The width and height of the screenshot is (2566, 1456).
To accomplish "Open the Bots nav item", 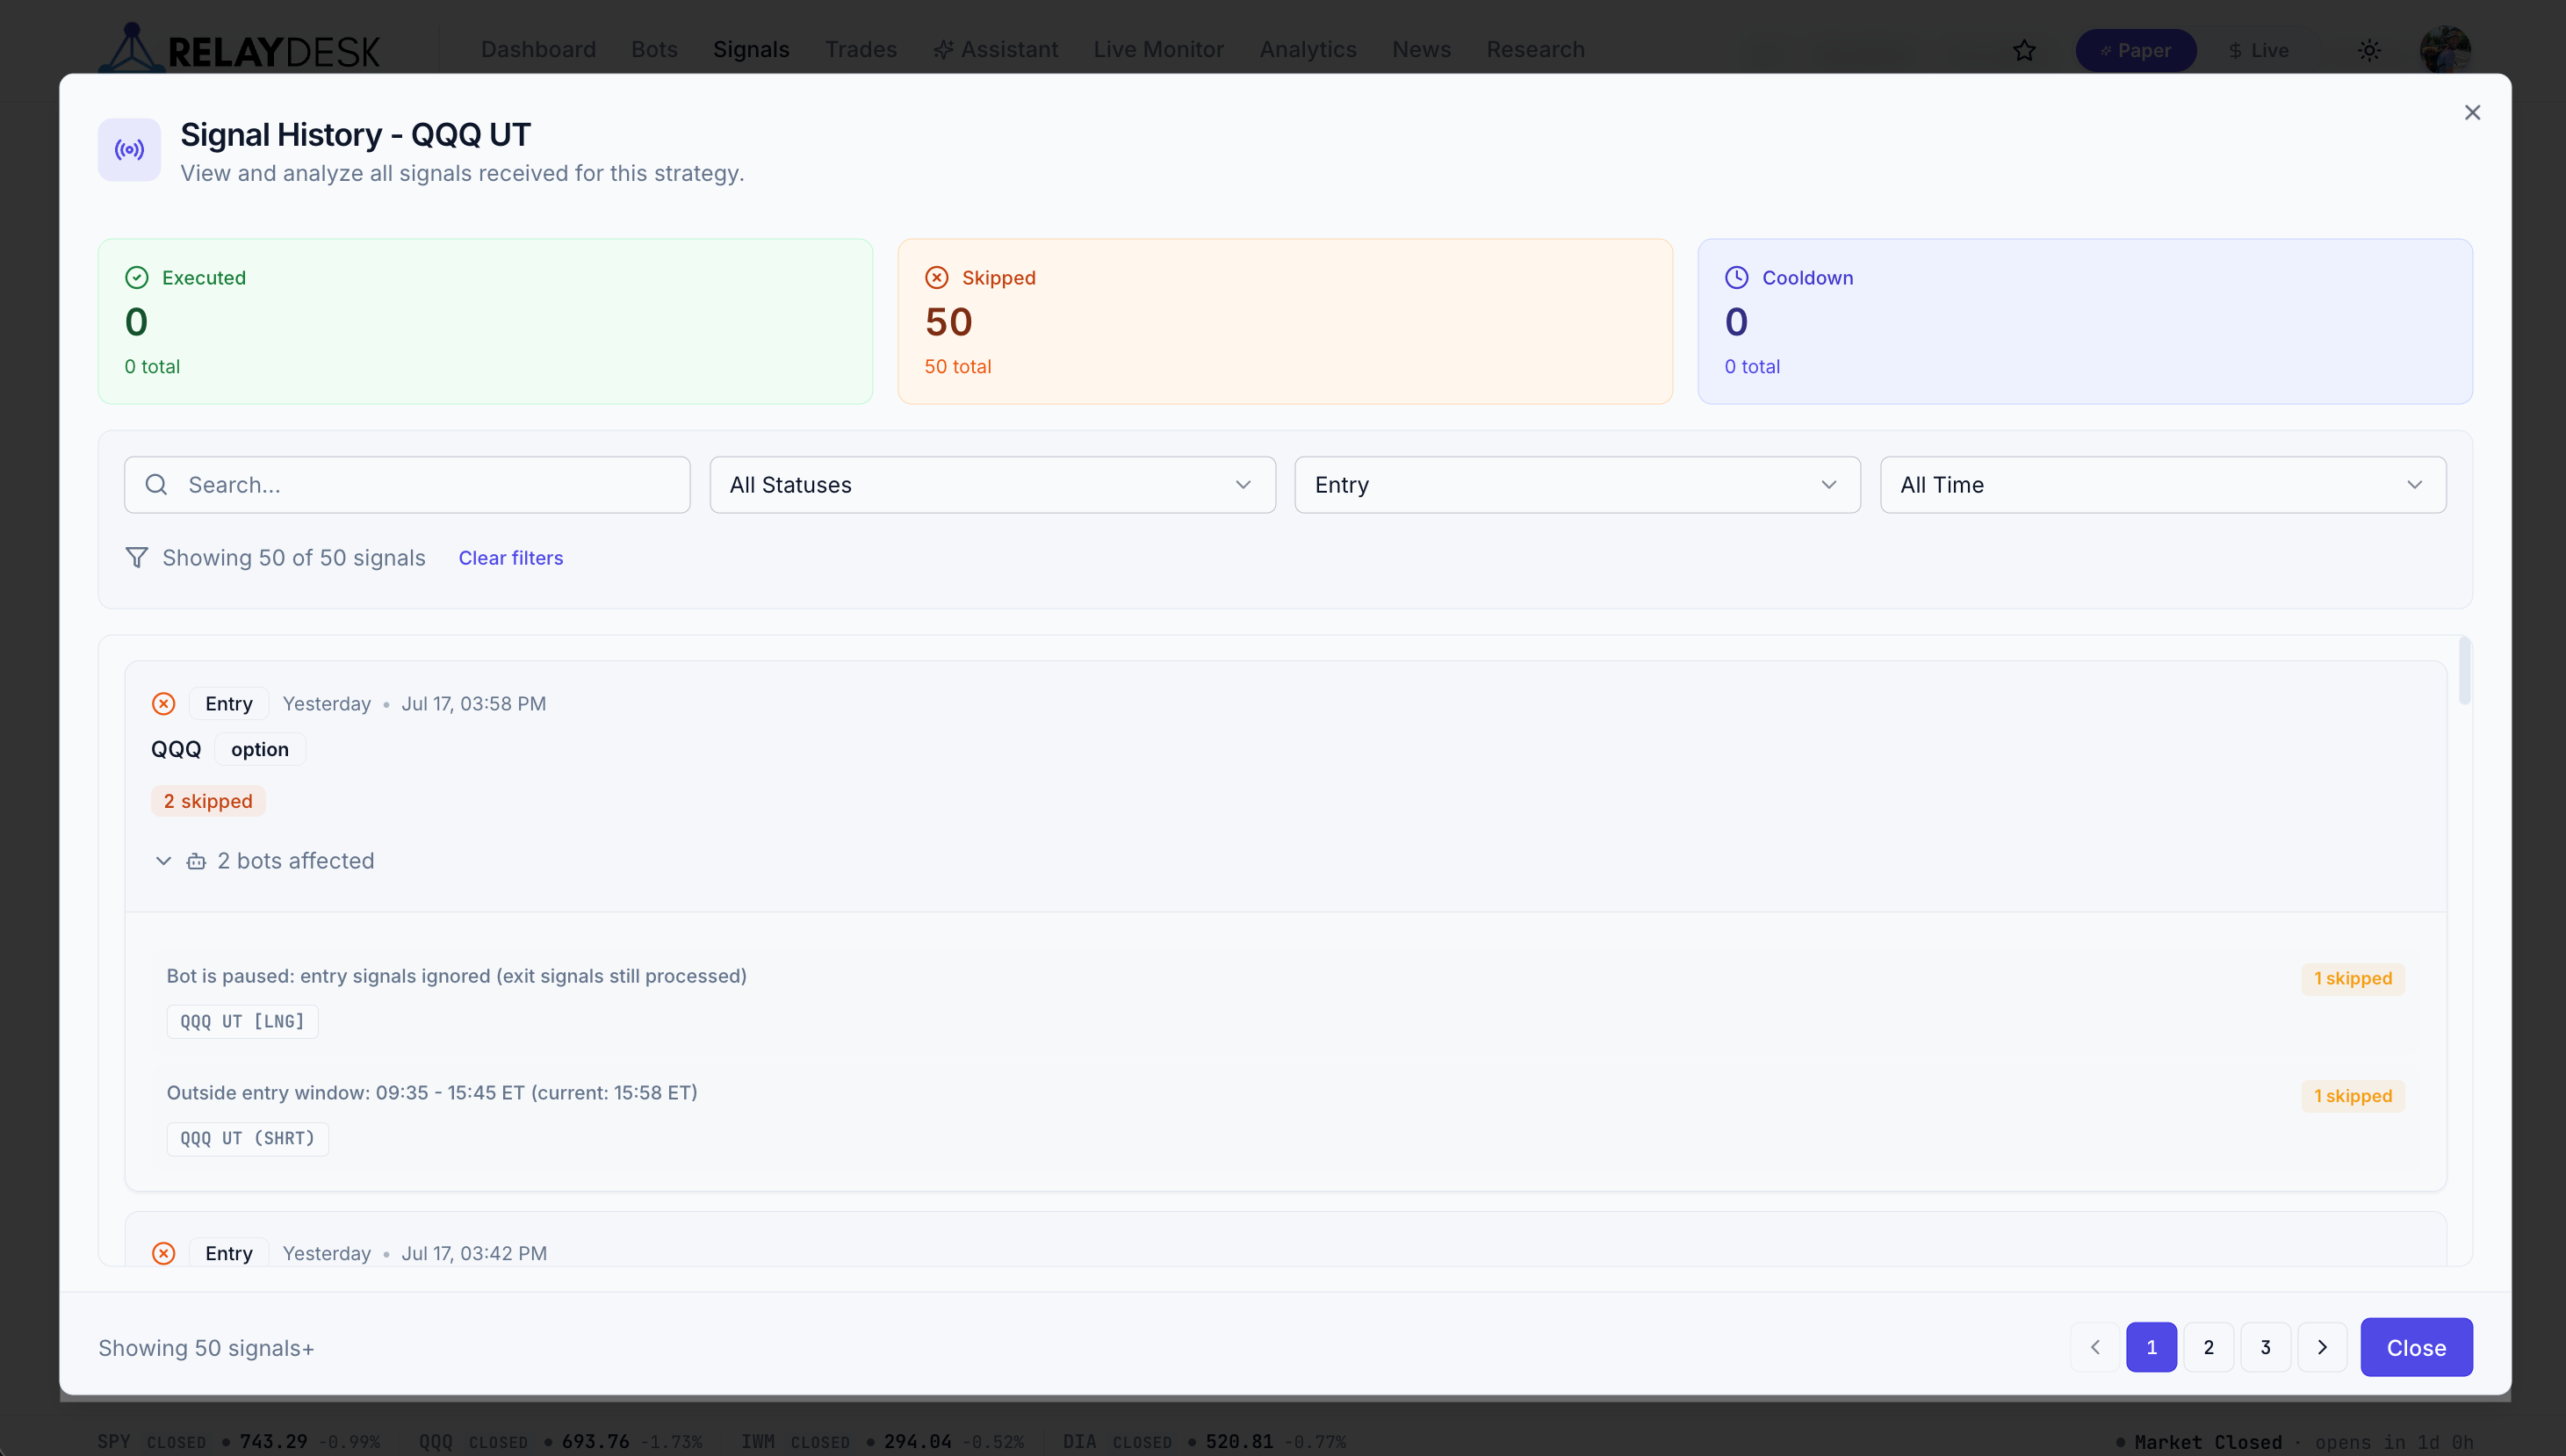I will point(654,49).
